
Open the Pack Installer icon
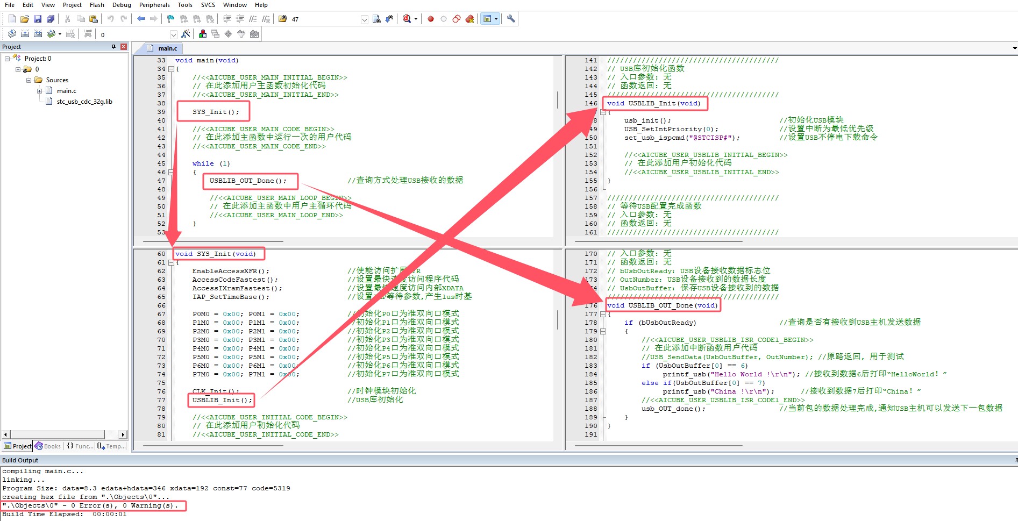254,34
